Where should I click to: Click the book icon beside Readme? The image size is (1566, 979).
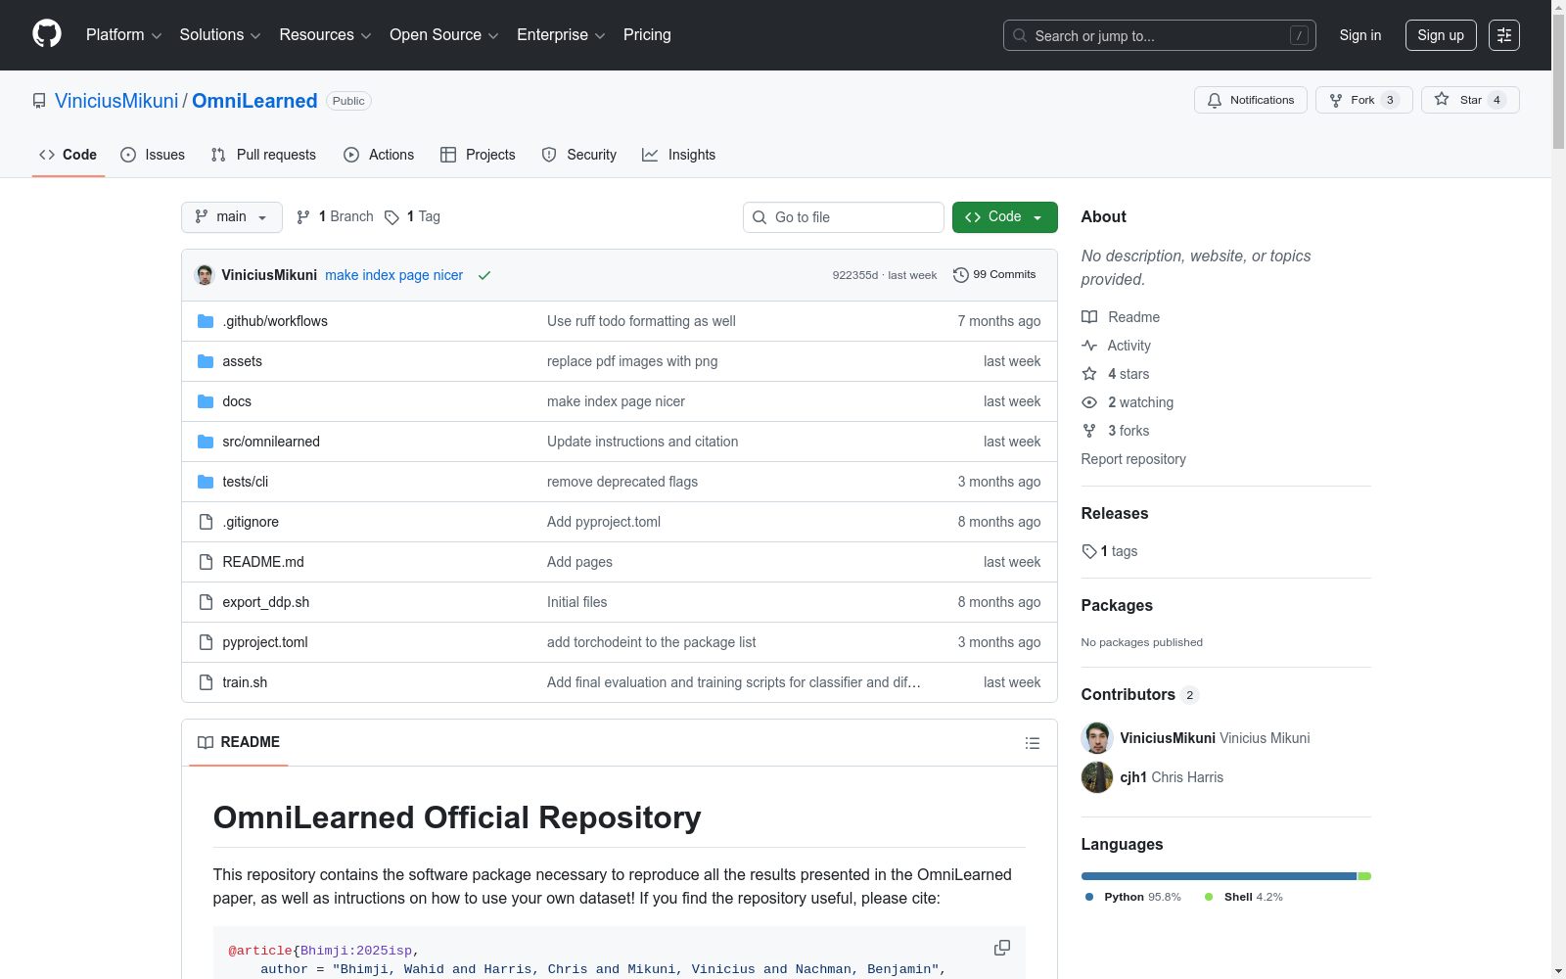point(1089,317)
